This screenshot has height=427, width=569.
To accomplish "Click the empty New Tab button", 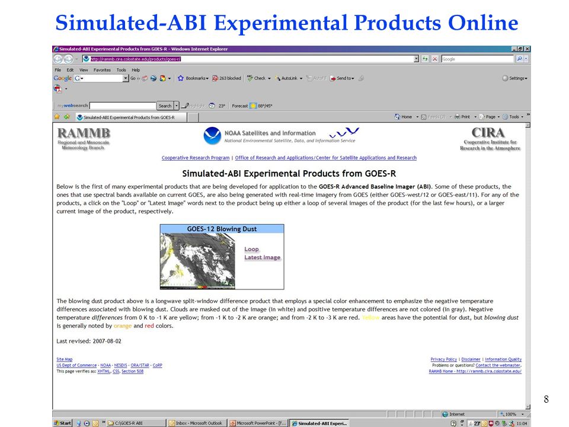I will (193, 117).
